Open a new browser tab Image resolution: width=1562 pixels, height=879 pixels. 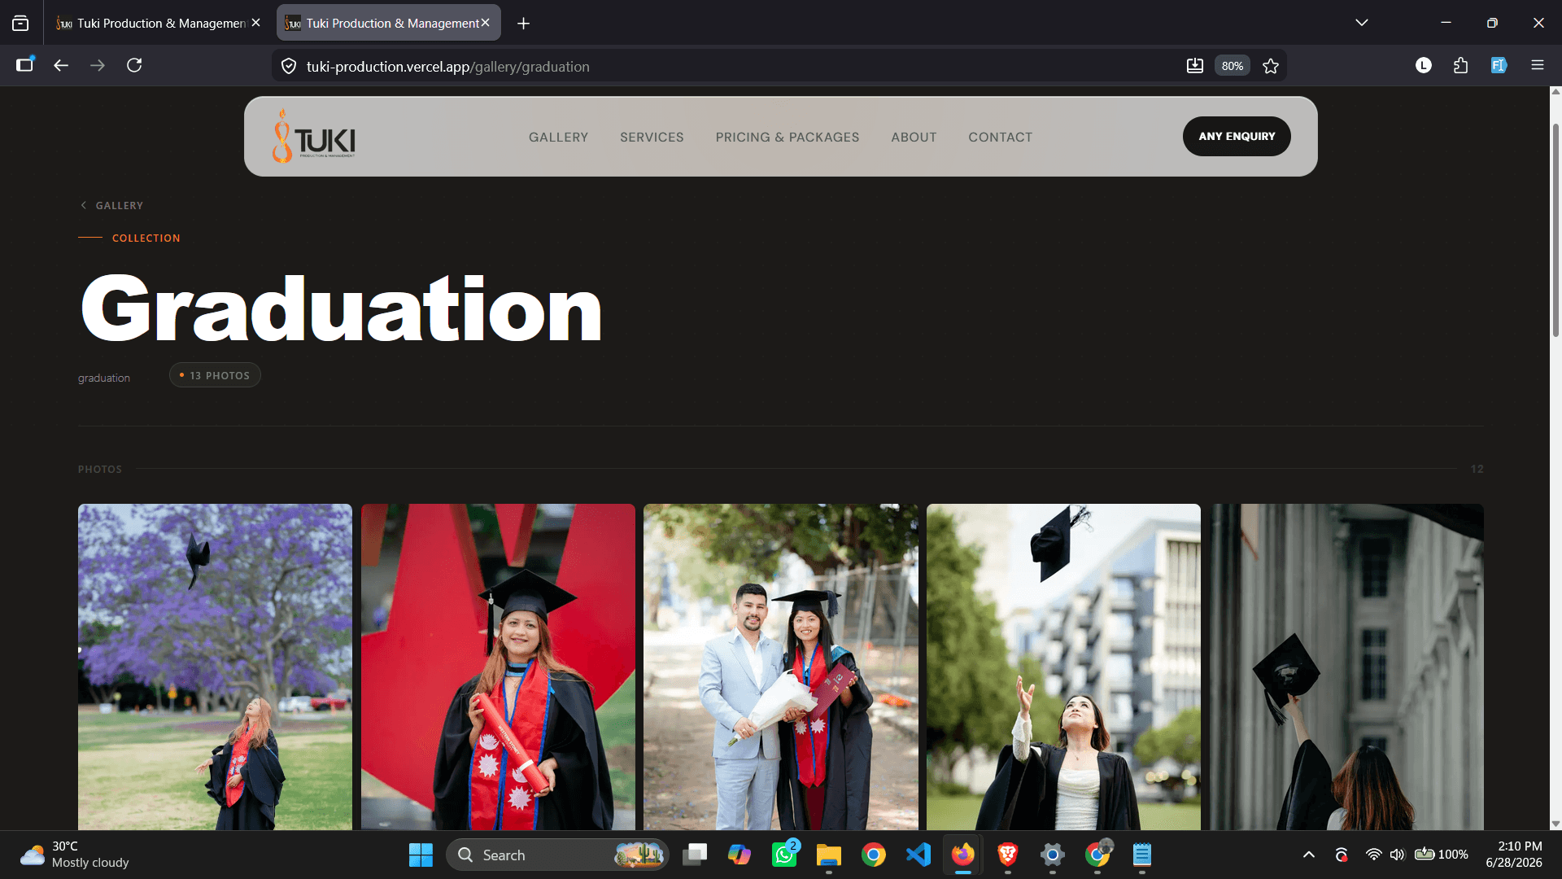[523, 24]
